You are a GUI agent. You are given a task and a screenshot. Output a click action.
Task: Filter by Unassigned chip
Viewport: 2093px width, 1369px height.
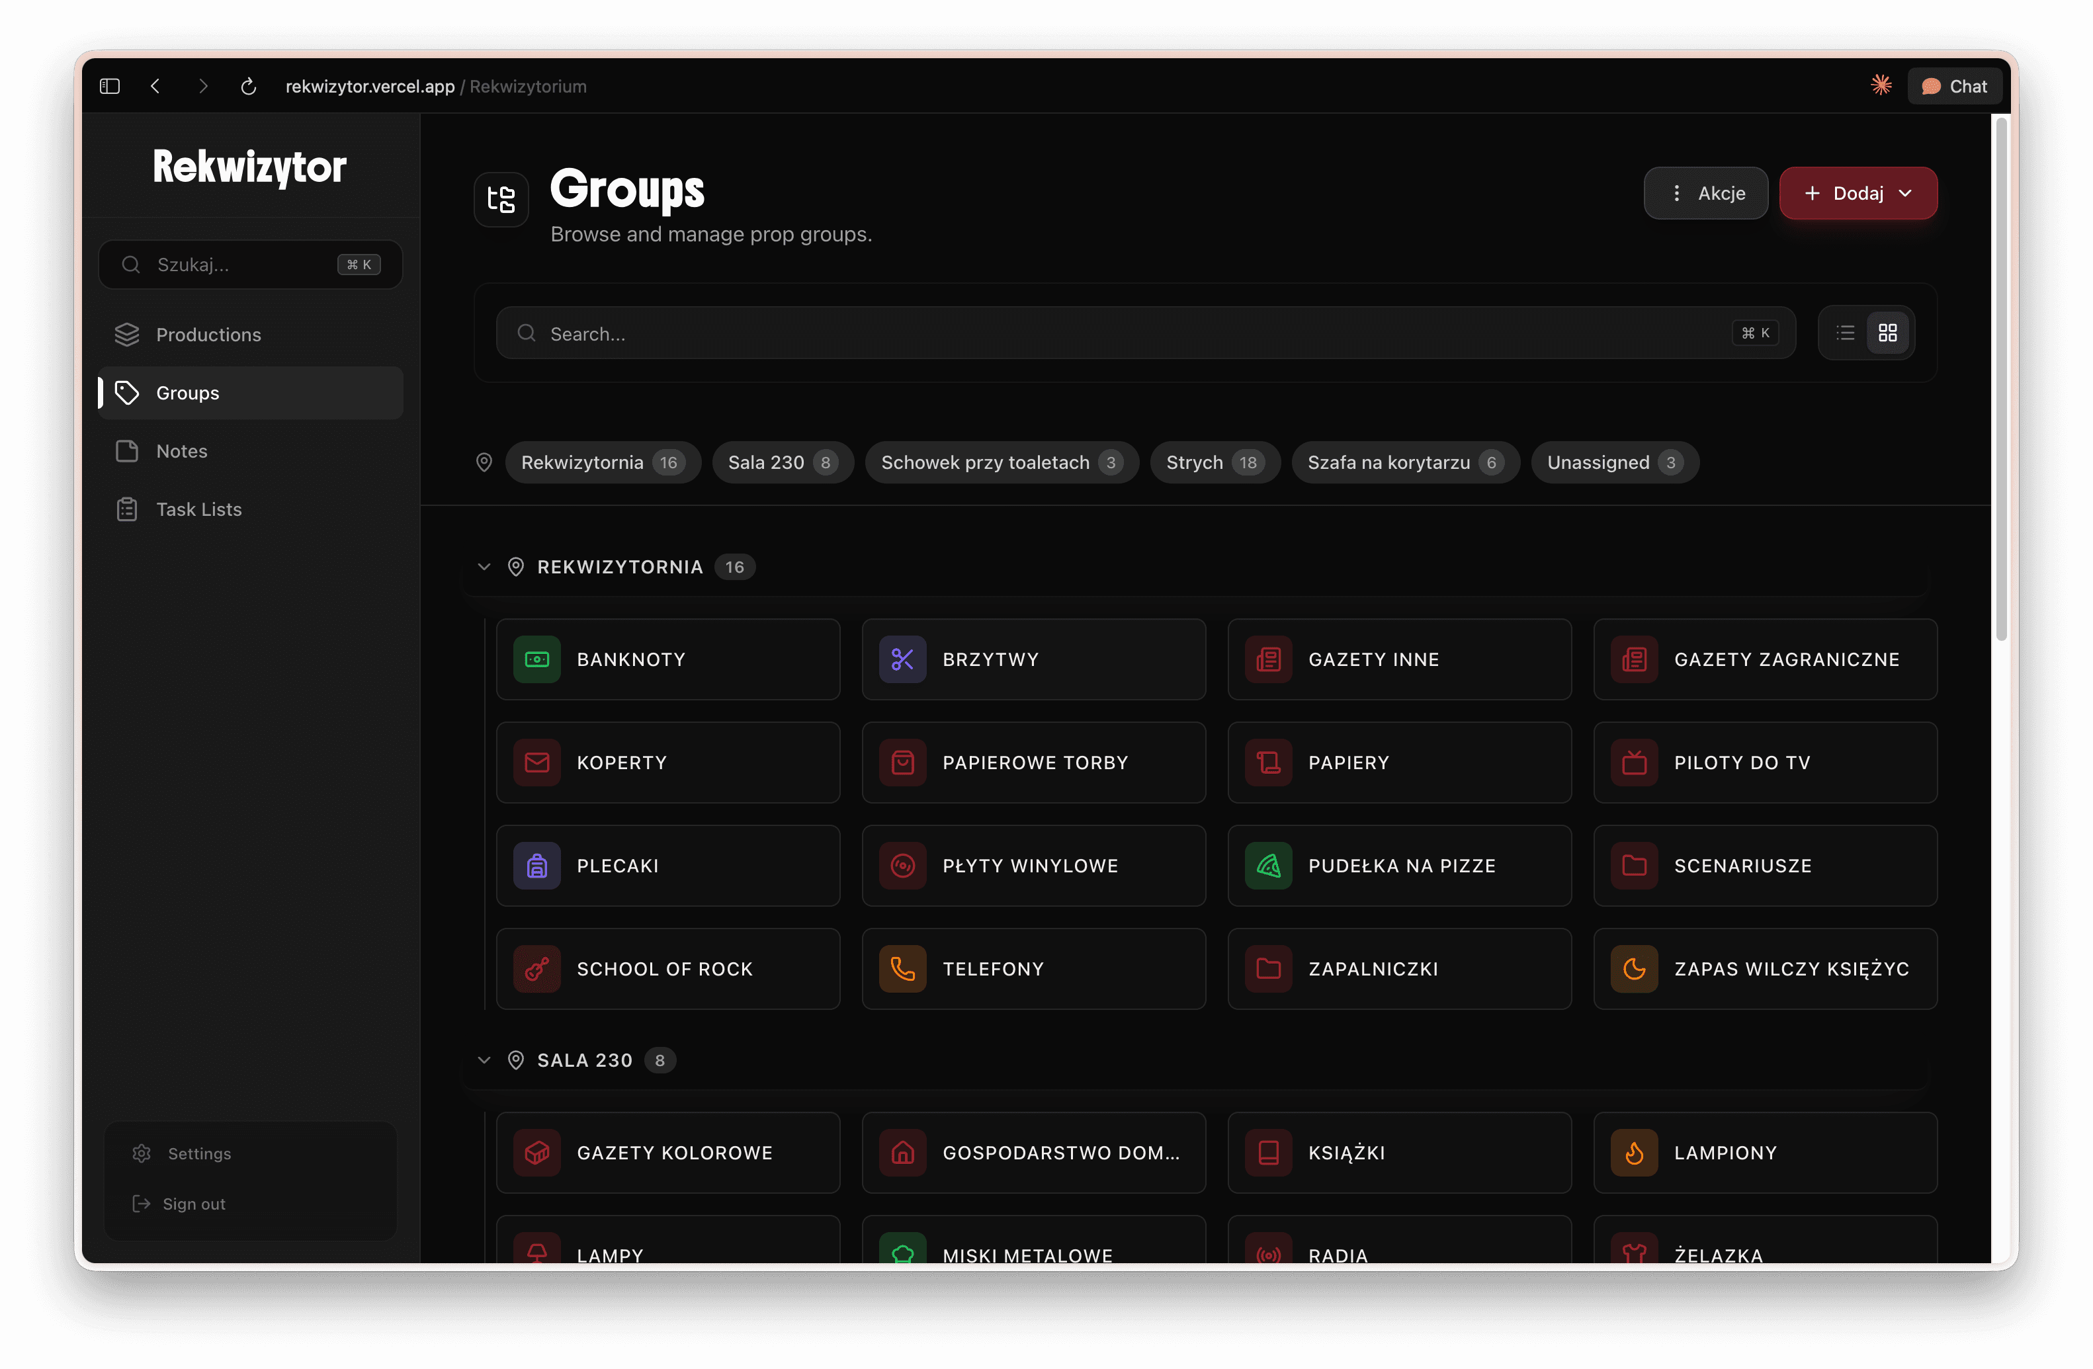pos(1615,462)
